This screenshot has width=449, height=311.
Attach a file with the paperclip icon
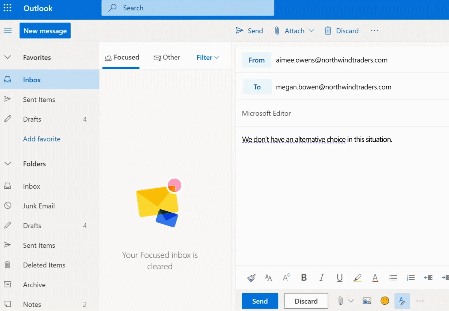tap(341, 301)
